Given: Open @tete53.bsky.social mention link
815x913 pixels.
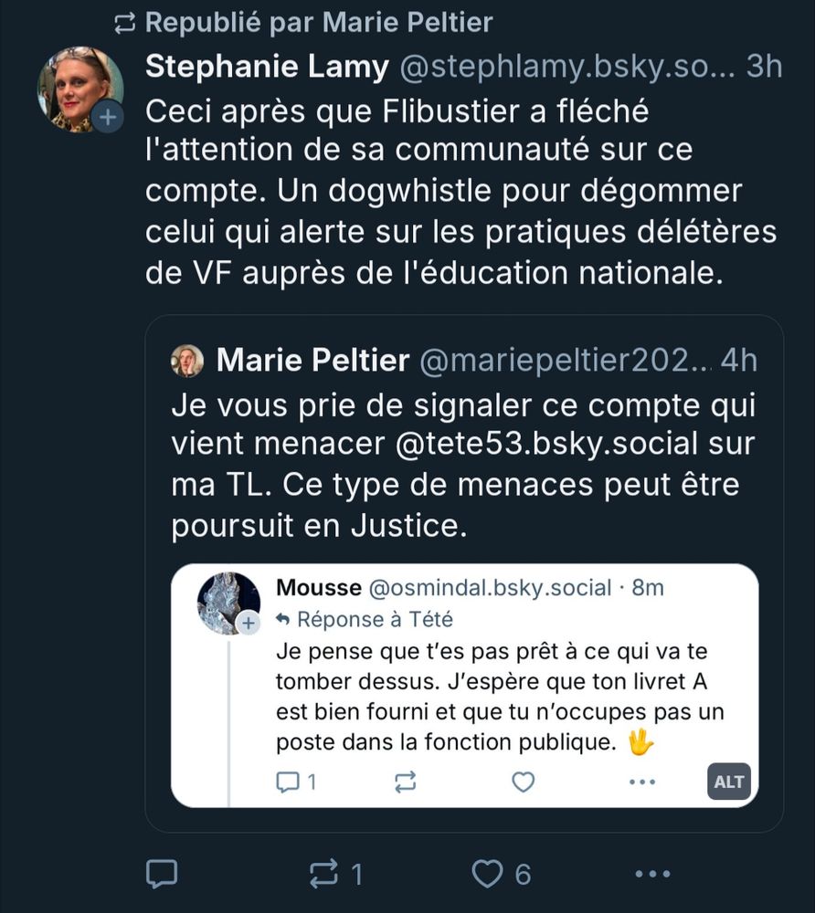Looking at the screenshot, I should (x=546, y=444).
